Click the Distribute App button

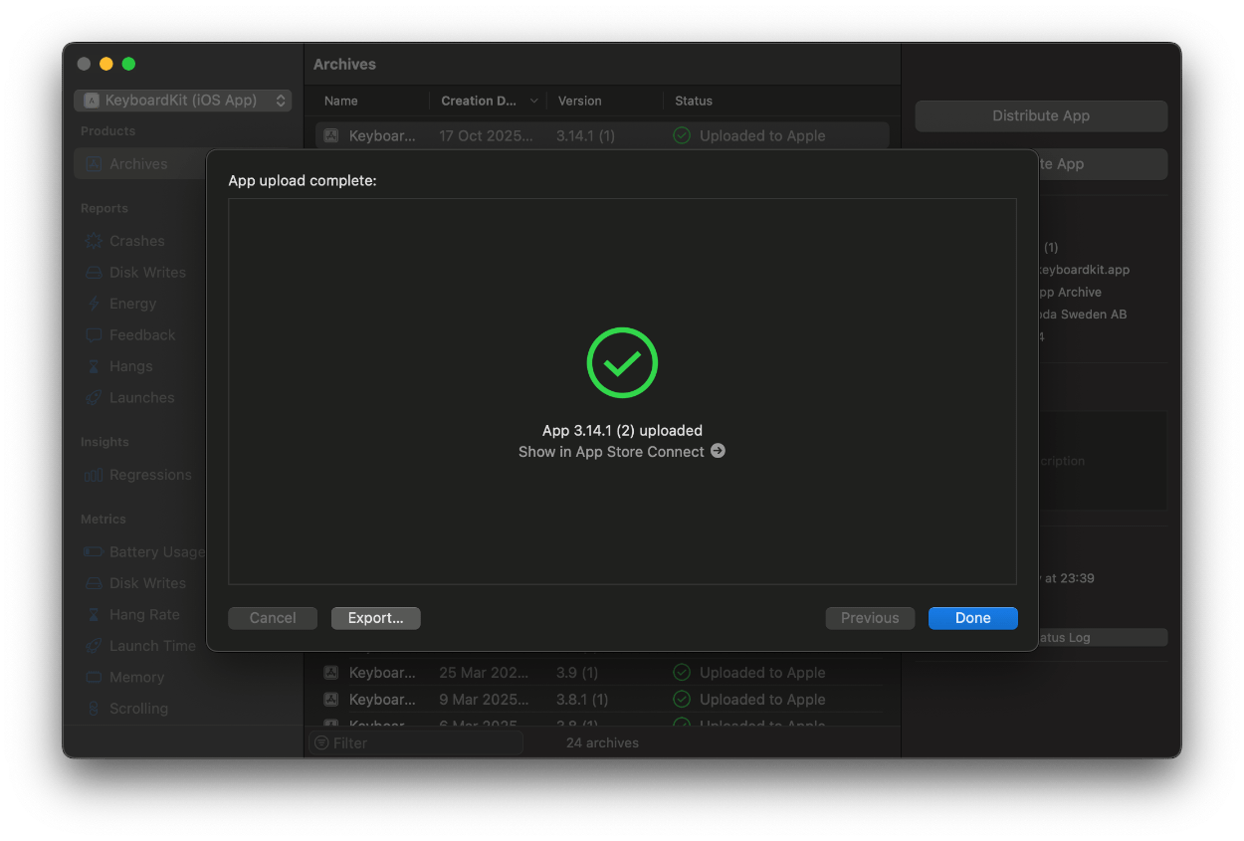[x=1041, y=116]
